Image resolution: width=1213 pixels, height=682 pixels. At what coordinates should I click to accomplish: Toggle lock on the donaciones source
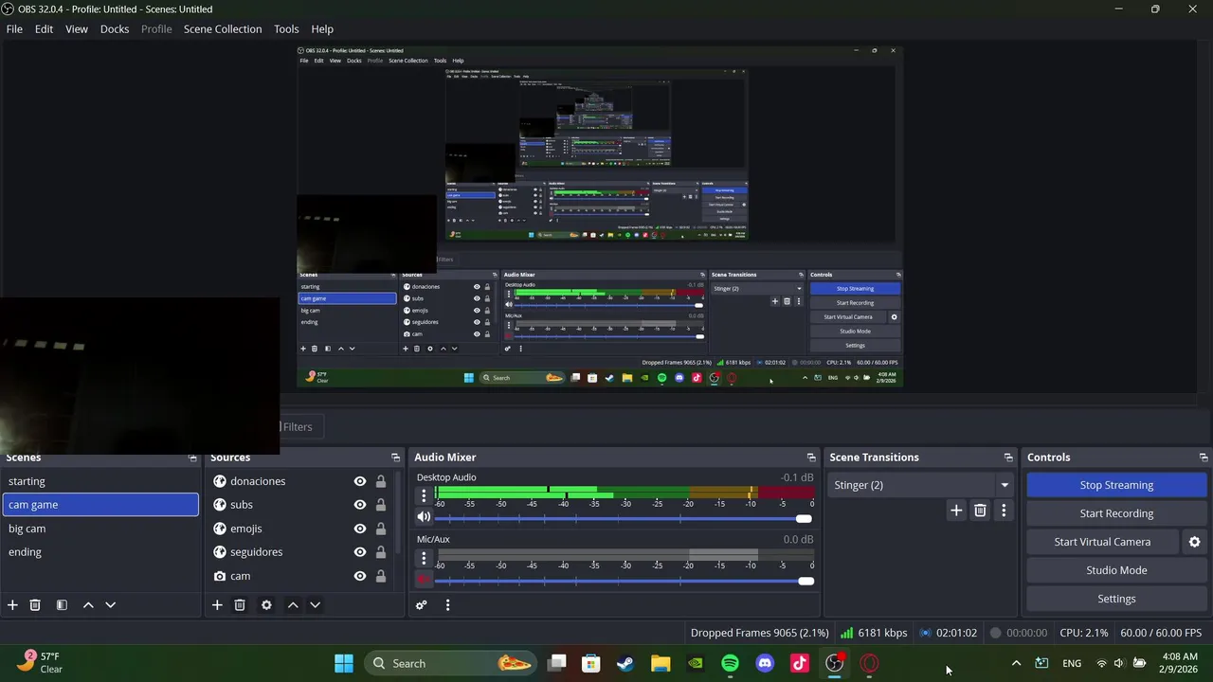coord(381,481)
